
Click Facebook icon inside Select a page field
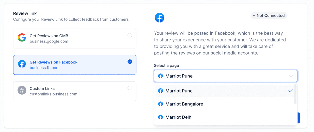click(161, 76)
